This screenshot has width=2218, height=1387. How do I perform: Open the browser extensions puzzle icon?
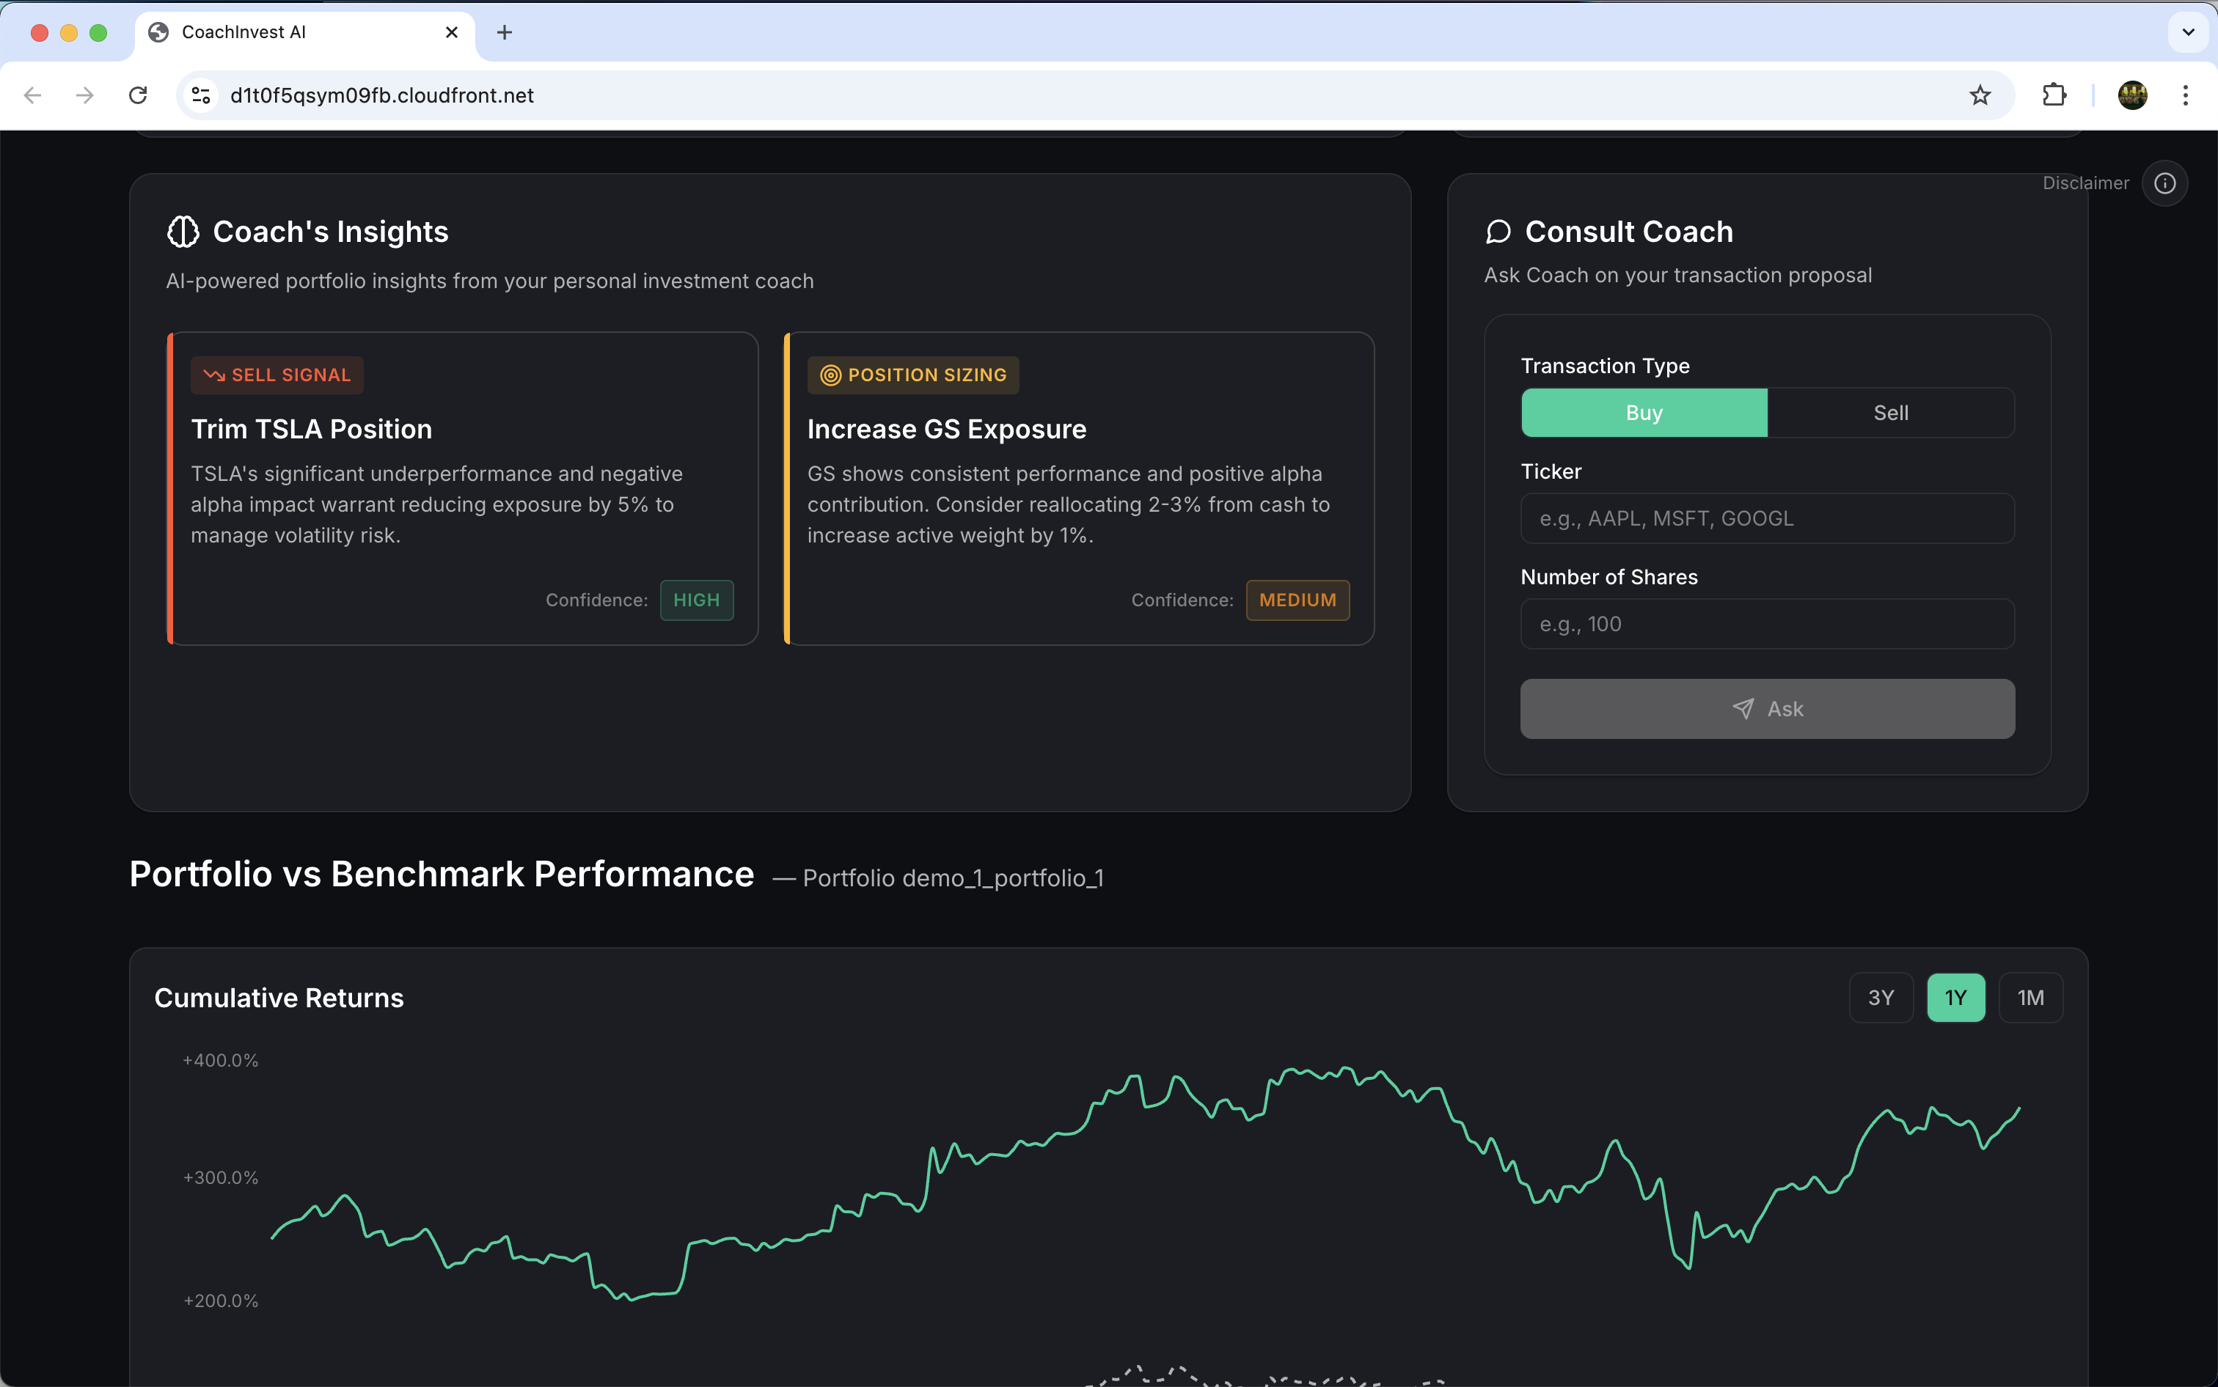pos(2054,95)
